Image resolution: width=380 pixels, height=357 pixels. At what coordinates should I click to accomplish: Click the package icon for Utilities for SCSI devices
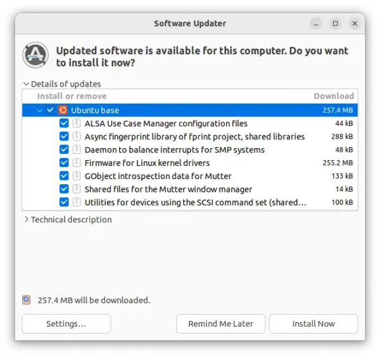(77, 202)
